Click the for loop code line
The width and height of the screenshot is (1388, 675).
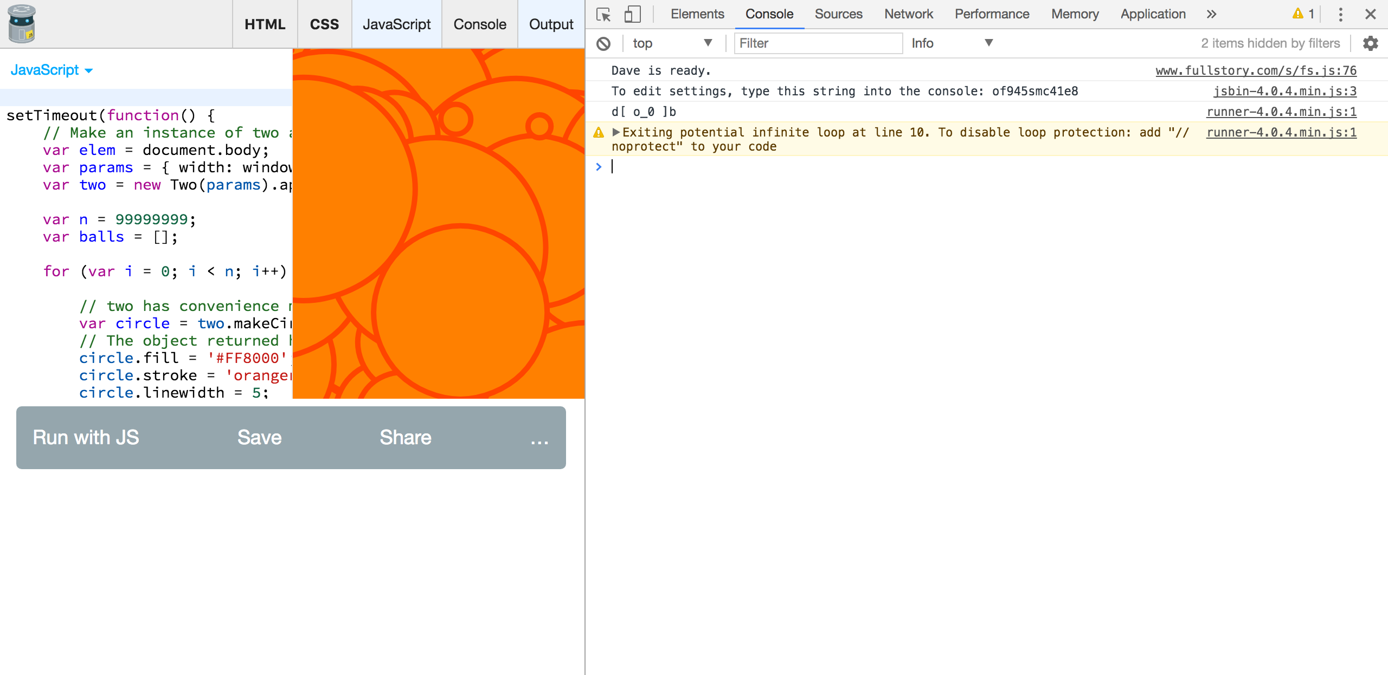[165, 271]
